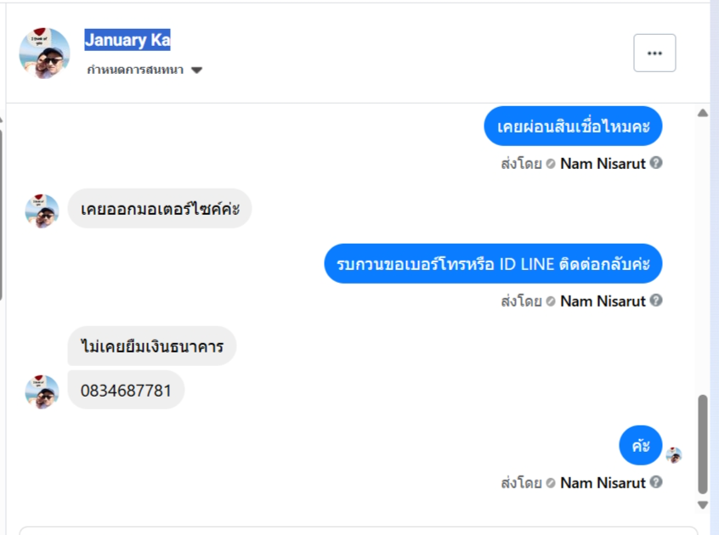
Task: Click the avatar beside the phone number message
Action: click(42, 391)
